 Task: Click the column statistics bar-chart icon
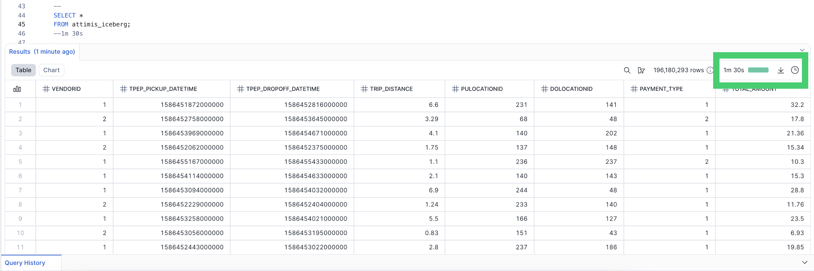point(17,89)
